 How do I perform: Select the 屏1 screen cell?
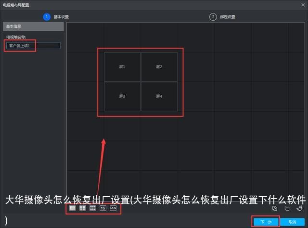click(122, 67)
